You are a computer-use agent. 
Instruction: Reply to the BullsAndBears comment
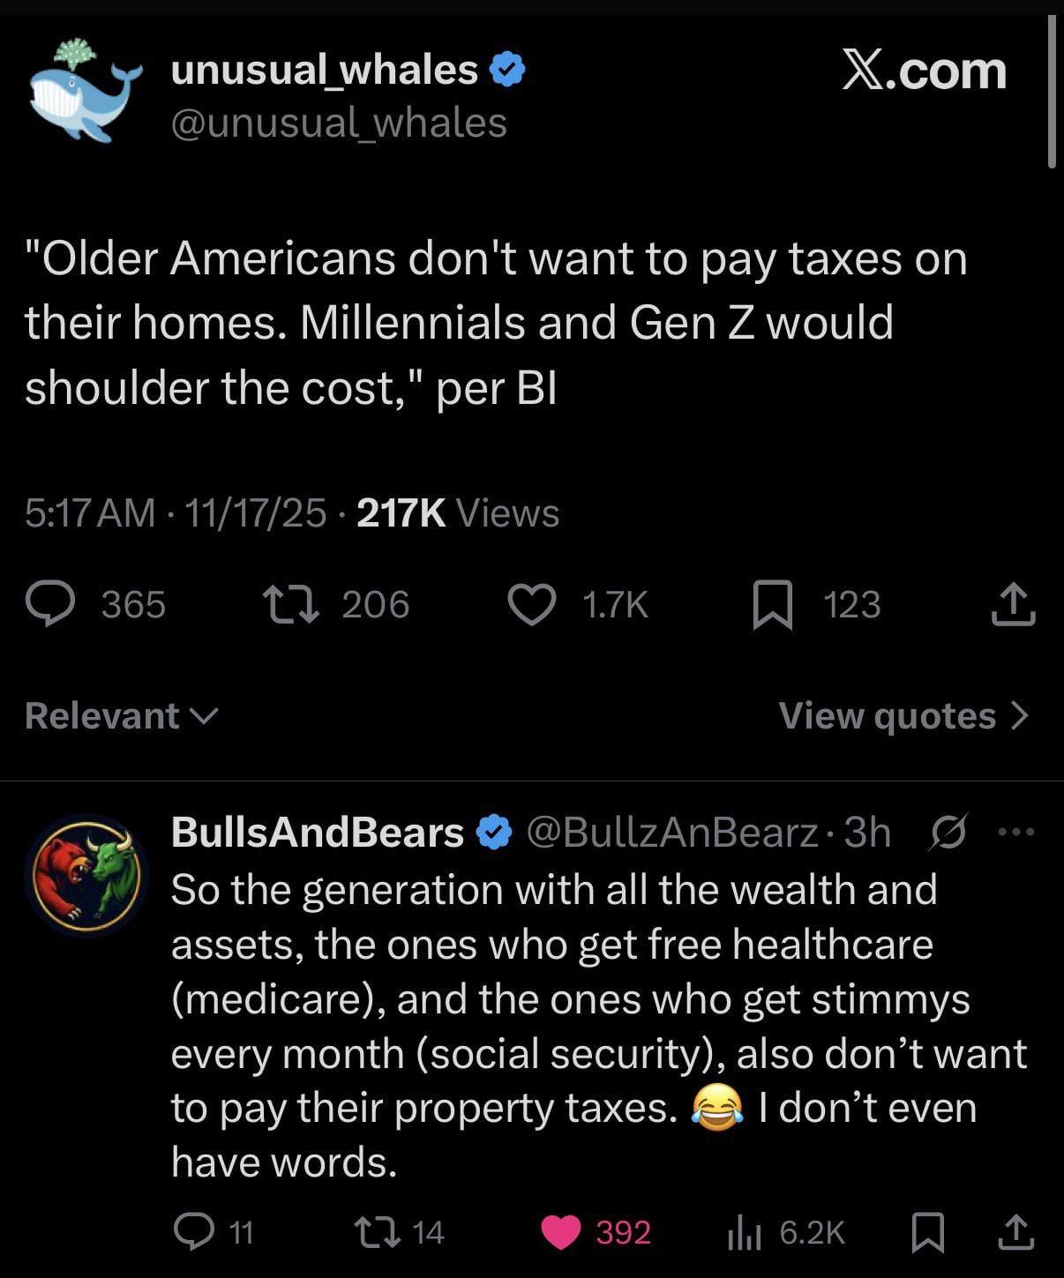[193, 1231]
